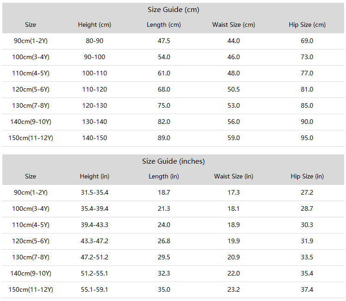Image resolution: width=346 pixels, height=301 pixels.
Task: Click the "Height (in)" column header
Action: tap(95, 177)
